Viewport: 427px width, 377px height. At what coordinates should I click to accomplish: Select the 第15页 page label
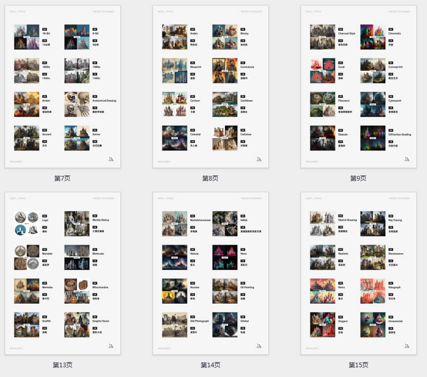tap(358, 365)
